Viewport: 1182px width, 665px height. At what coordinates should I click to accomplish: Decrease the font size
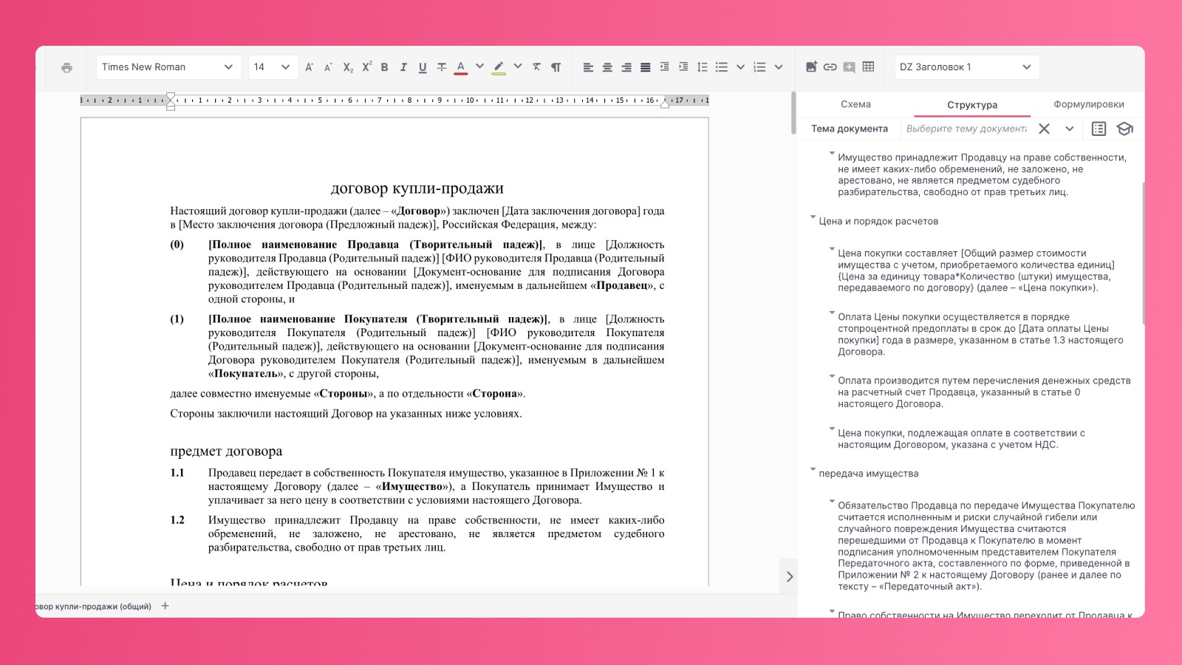point(328,67)
